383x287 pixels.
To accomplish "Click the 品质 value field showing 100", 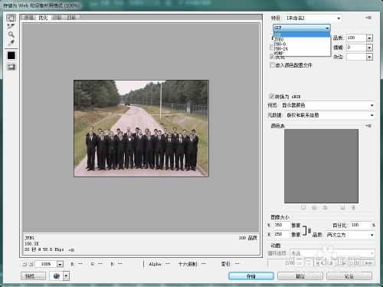I will point(356,38).
